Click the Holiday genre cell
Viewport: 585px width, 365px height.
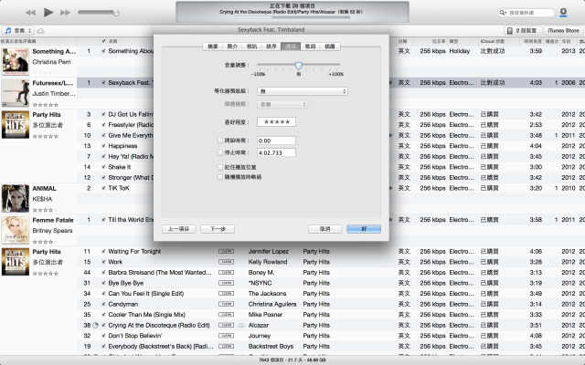tap(459, 51)
